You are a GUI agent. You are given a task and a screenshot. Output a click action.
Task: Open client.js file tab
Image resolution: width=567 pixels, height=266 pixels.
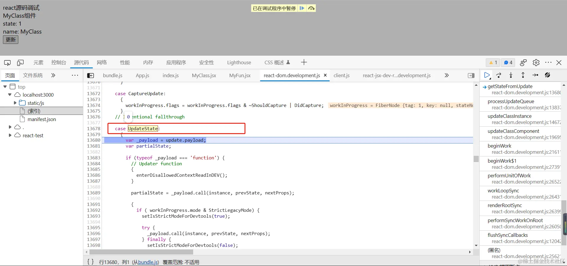pyautogui.click(x=341, y=75)
